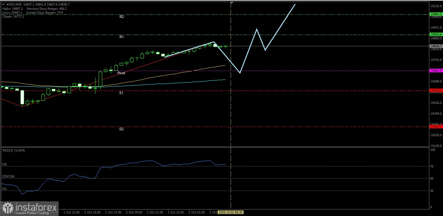Image resolution: width=443 pixels, height=216 pixels.
Task: Select the R2 resistance level label
Action: (121, 17)
